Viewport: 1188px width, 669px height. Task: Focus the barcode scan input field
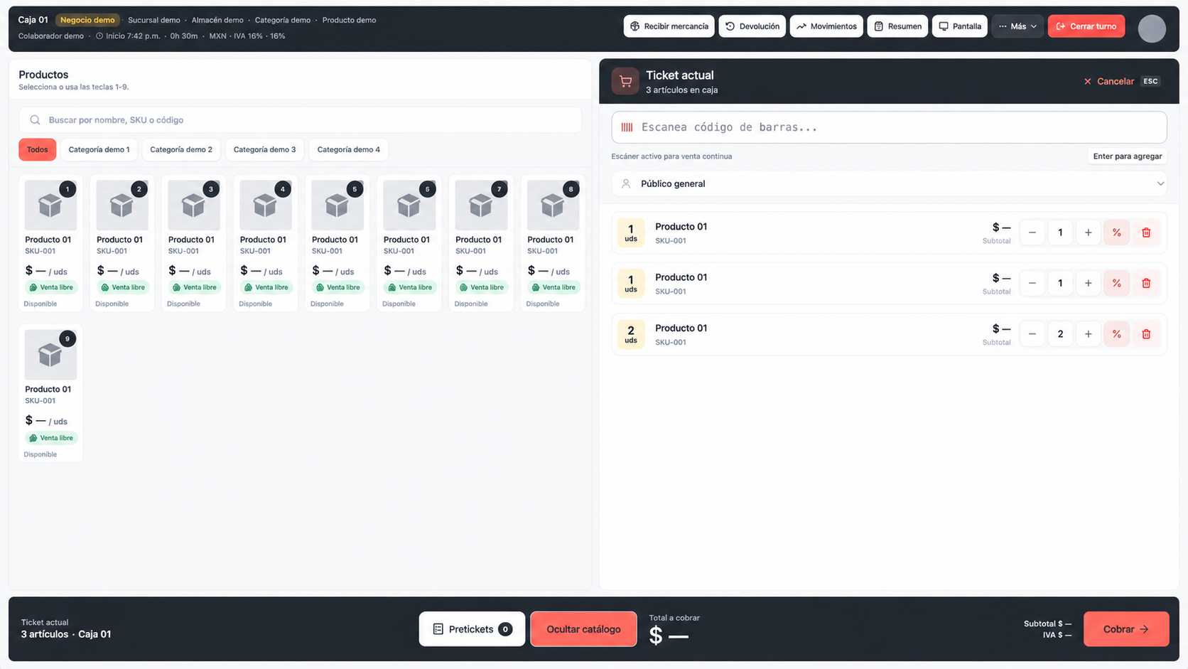coord(889,127)
